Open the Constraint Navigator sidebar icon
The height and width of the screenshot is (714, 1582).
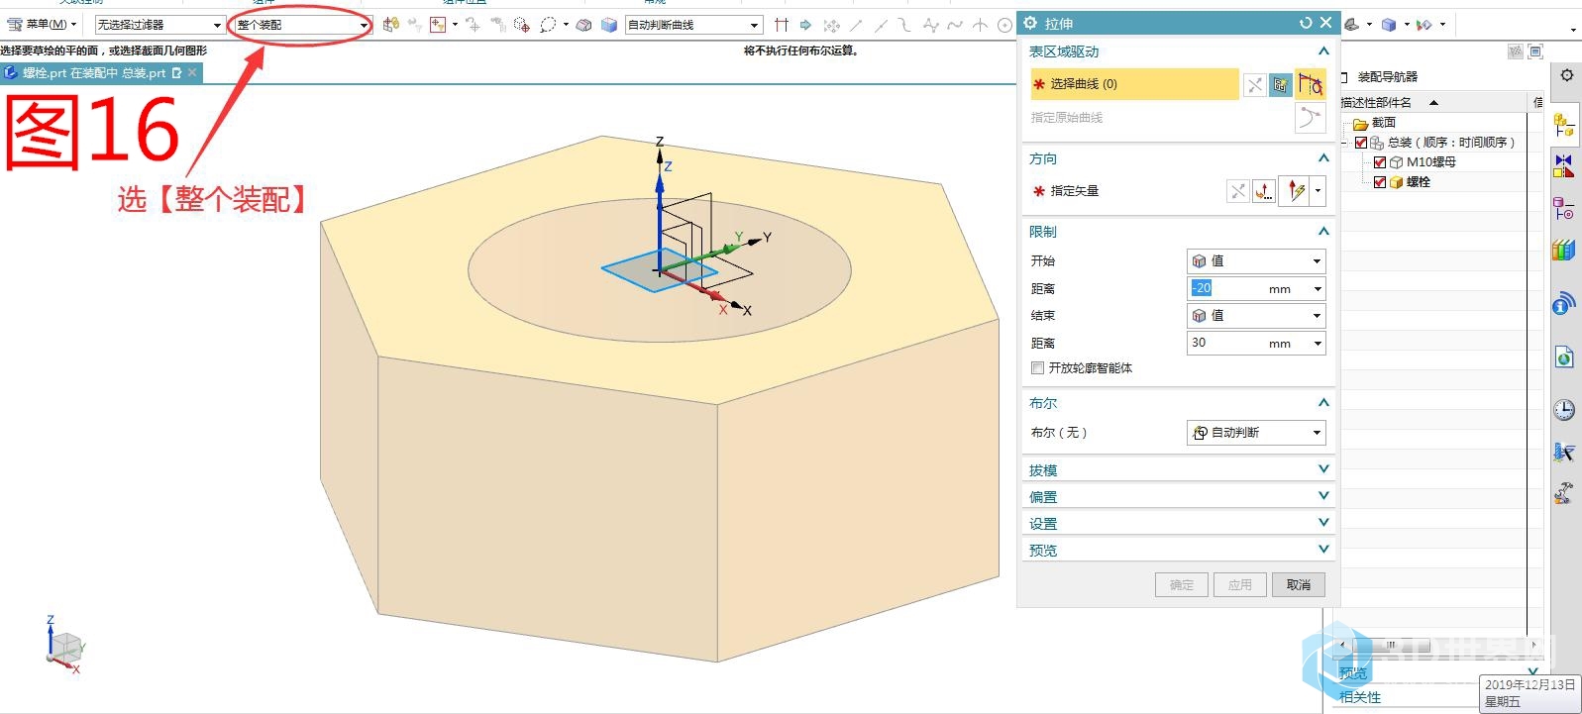pos(1564,166)
